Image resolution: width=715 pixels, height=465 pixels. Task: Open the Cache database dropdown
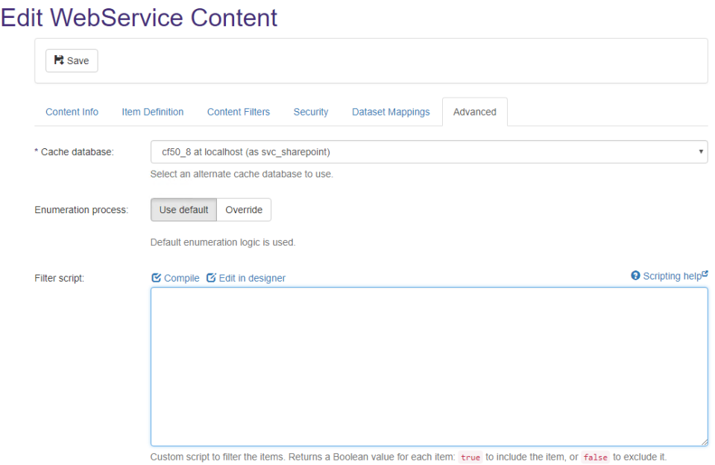coord(428,152)
